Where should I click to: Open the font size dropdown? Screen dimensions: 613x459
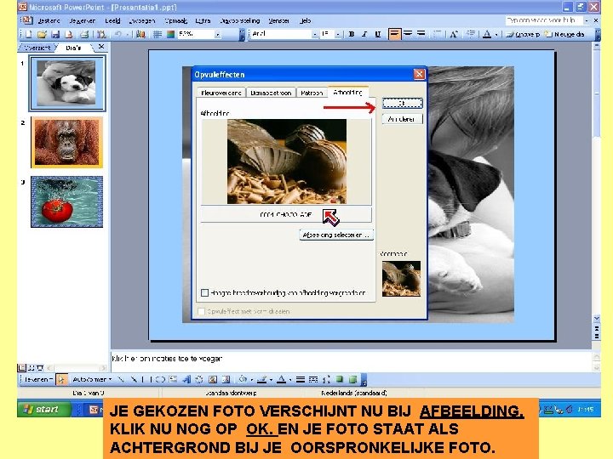click(x=338, y=34)
